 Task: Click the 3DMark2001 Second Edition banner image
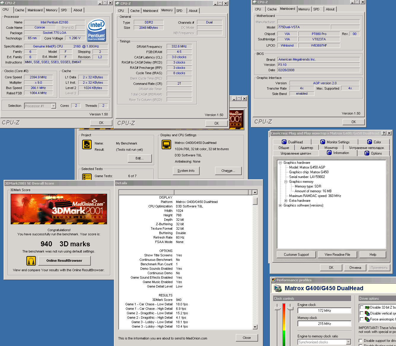click(59, 209)
